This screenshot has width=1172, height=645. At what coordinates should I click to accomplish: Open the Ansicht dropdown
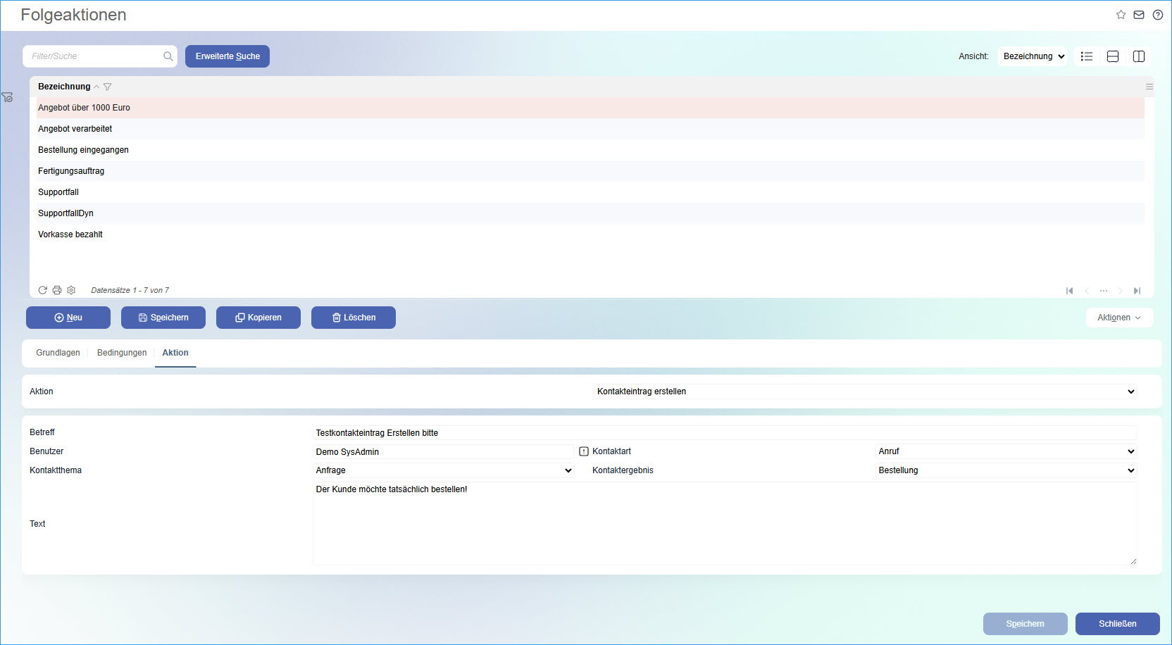click(1033, 56)
